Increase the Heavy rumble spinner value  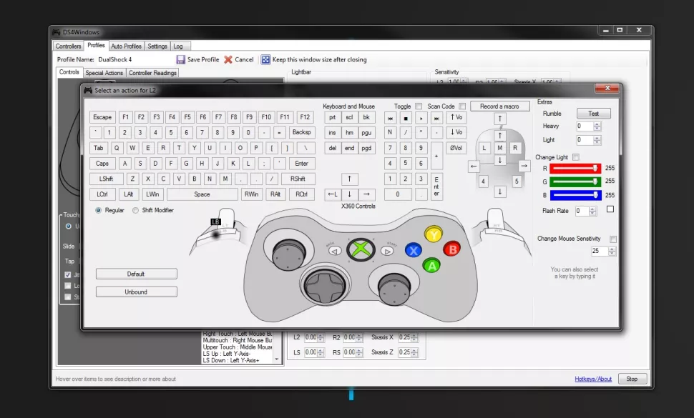[x=597, y=124]
